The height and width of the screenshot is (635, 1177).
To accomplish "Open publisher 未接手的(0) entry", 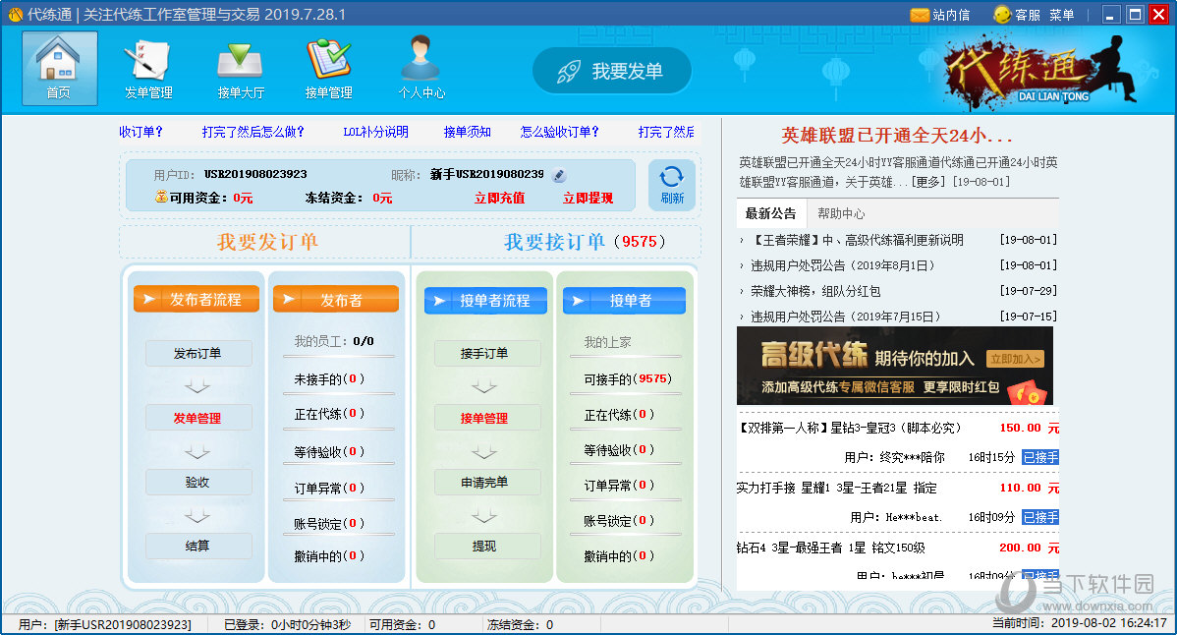I will point(329,379).
